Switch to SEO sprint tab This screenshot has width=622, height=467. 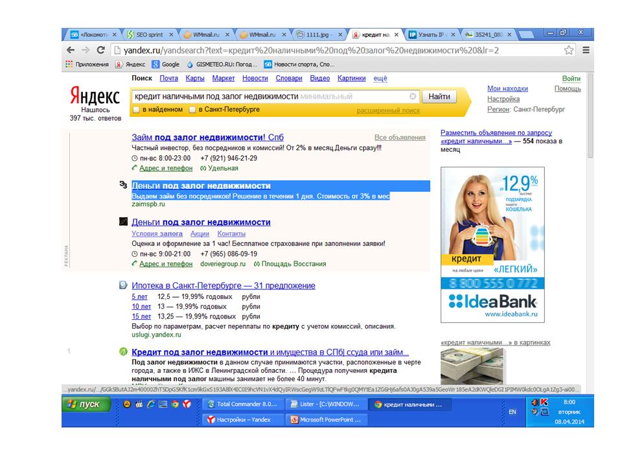tap(150, 35)
